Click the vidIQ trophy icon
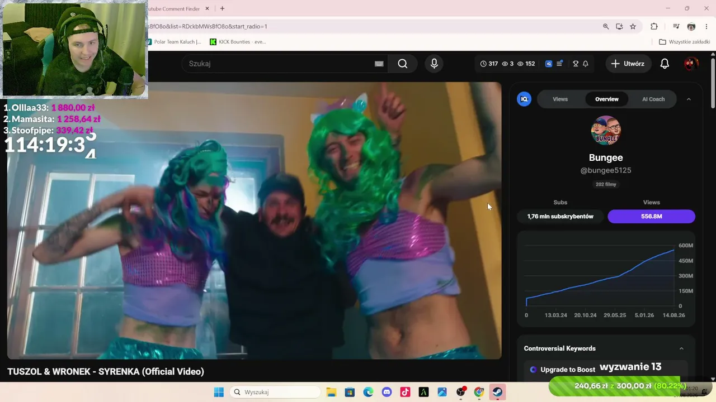 (x=576, y=64)
